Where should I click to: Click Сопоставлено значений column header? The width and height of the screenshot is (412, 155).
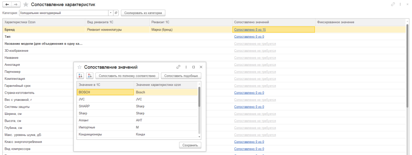274,22
